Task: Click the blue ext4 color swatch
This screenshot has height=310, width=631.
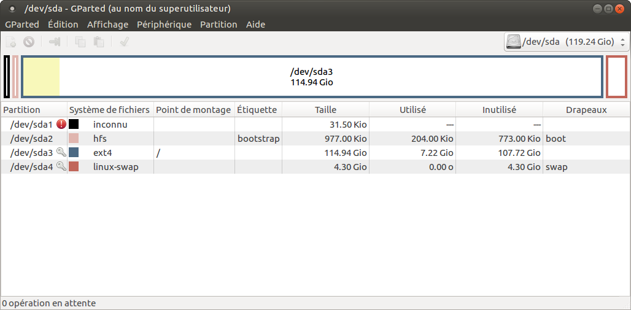Action: 74,152
